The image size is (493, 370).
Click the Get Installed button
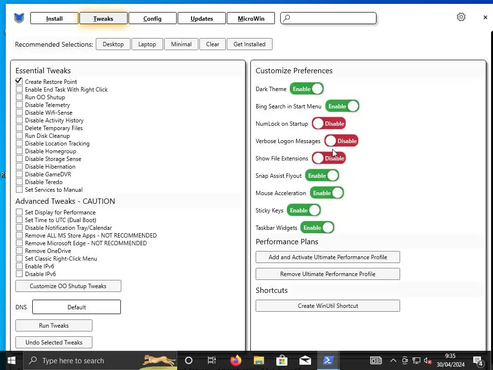click(249, 44)
